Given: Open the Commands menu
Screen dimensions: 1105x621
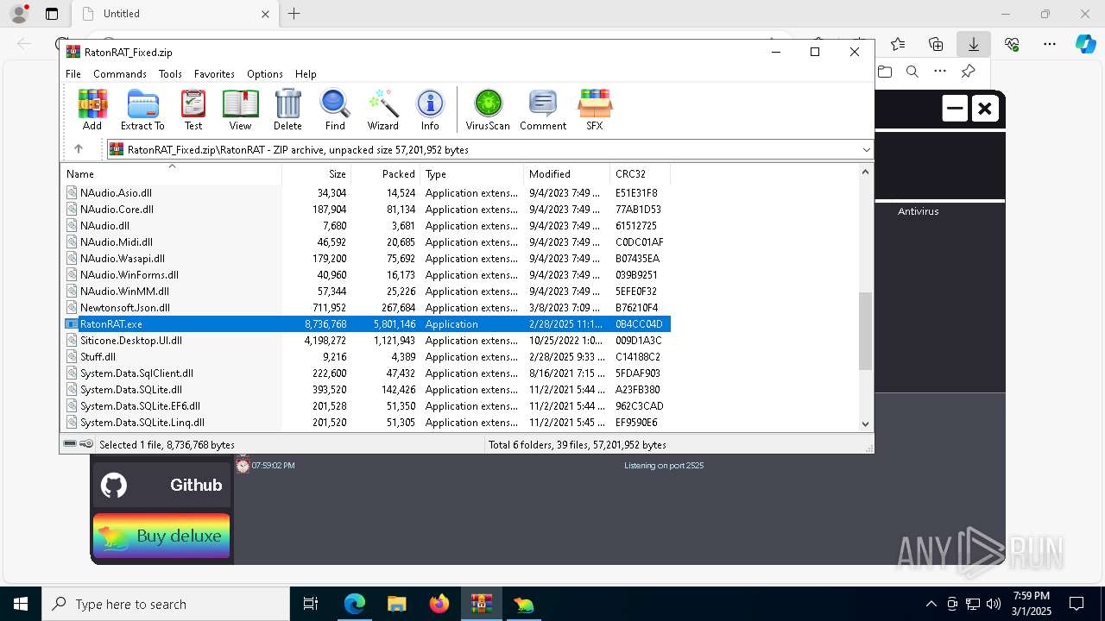Looking at the screenshot, I should point(120,74).
